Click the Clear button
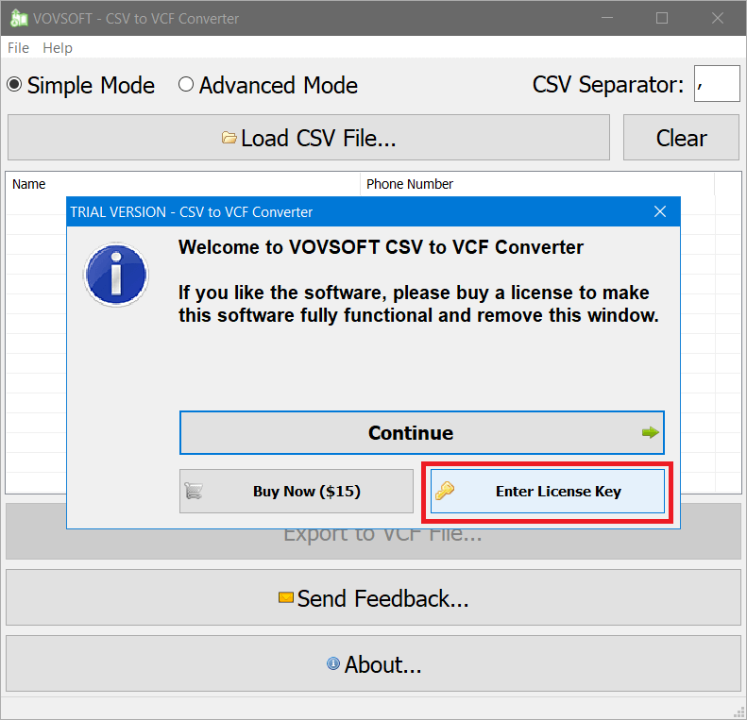 click(681, 138)
